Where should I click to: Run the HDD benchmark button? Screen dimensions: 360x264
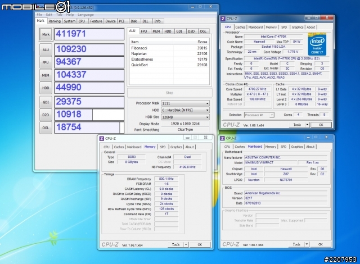[46, 88]
